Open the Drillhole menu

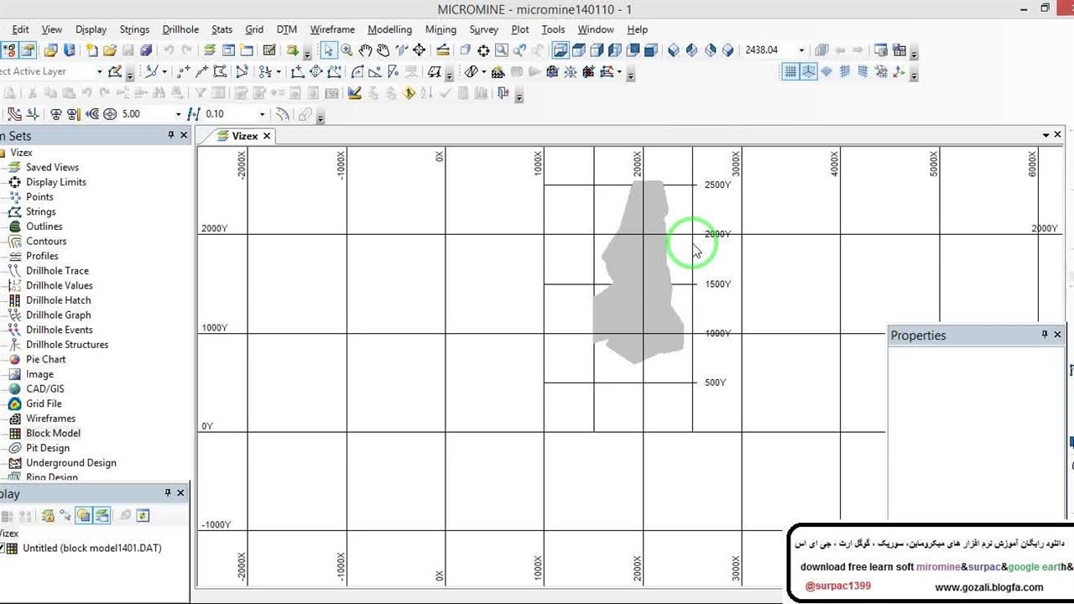click(181, 29)
